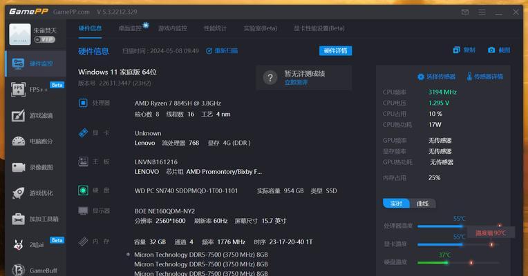Click the 处理器 CPU chip icon
This screenshot has height=276, width=528.
click(83, 103)
